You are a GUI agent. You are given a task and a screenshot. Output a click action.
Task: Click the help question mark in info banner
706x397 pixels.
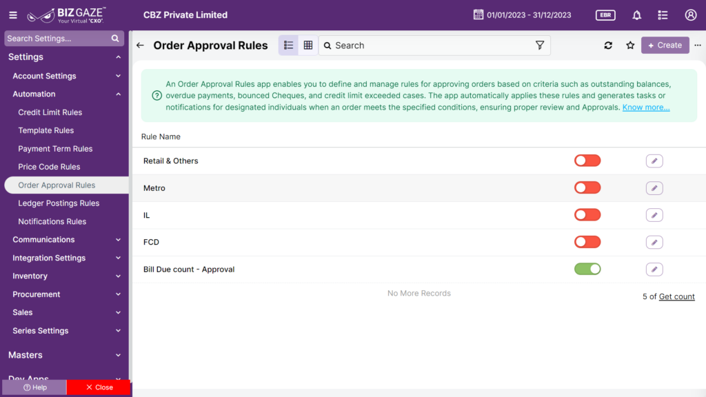pos(157,95)
